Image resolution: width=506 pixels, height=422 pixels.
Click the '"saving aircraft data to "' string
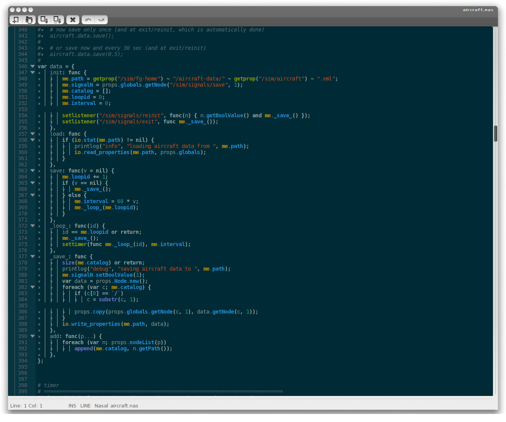click(157, 269)
